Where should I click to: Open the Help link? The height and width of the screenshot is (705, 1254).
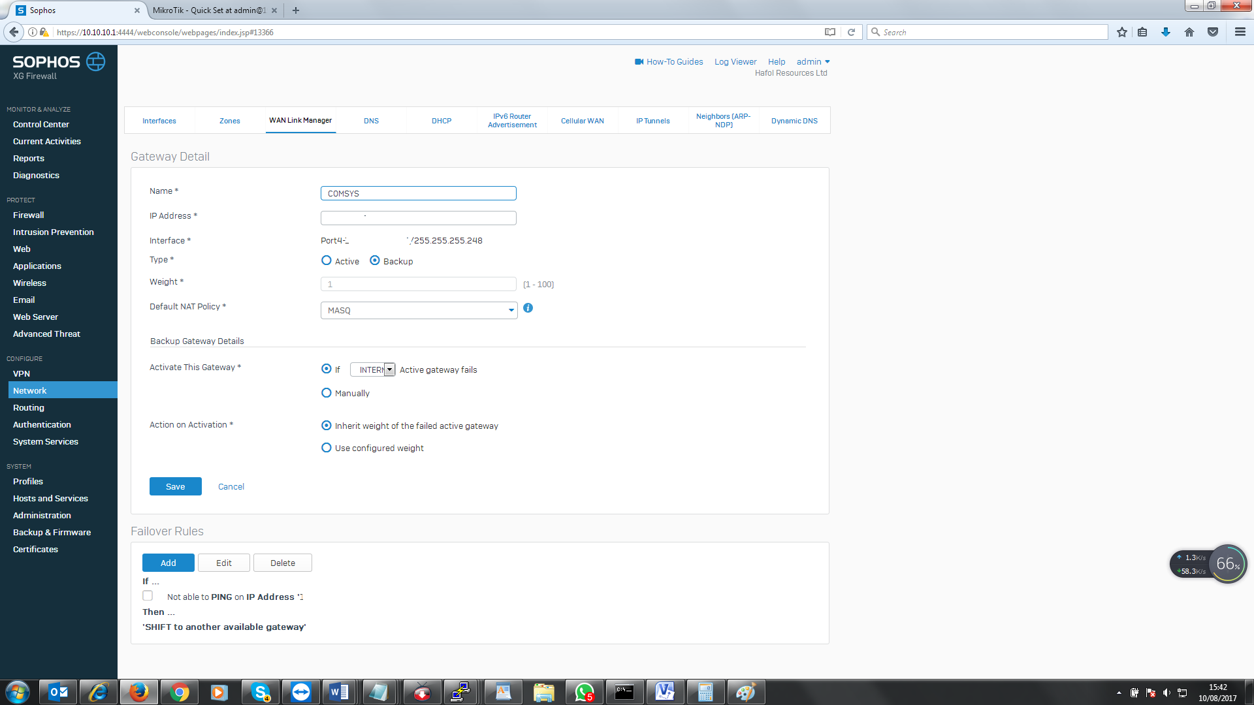click(x=777, y=62)
